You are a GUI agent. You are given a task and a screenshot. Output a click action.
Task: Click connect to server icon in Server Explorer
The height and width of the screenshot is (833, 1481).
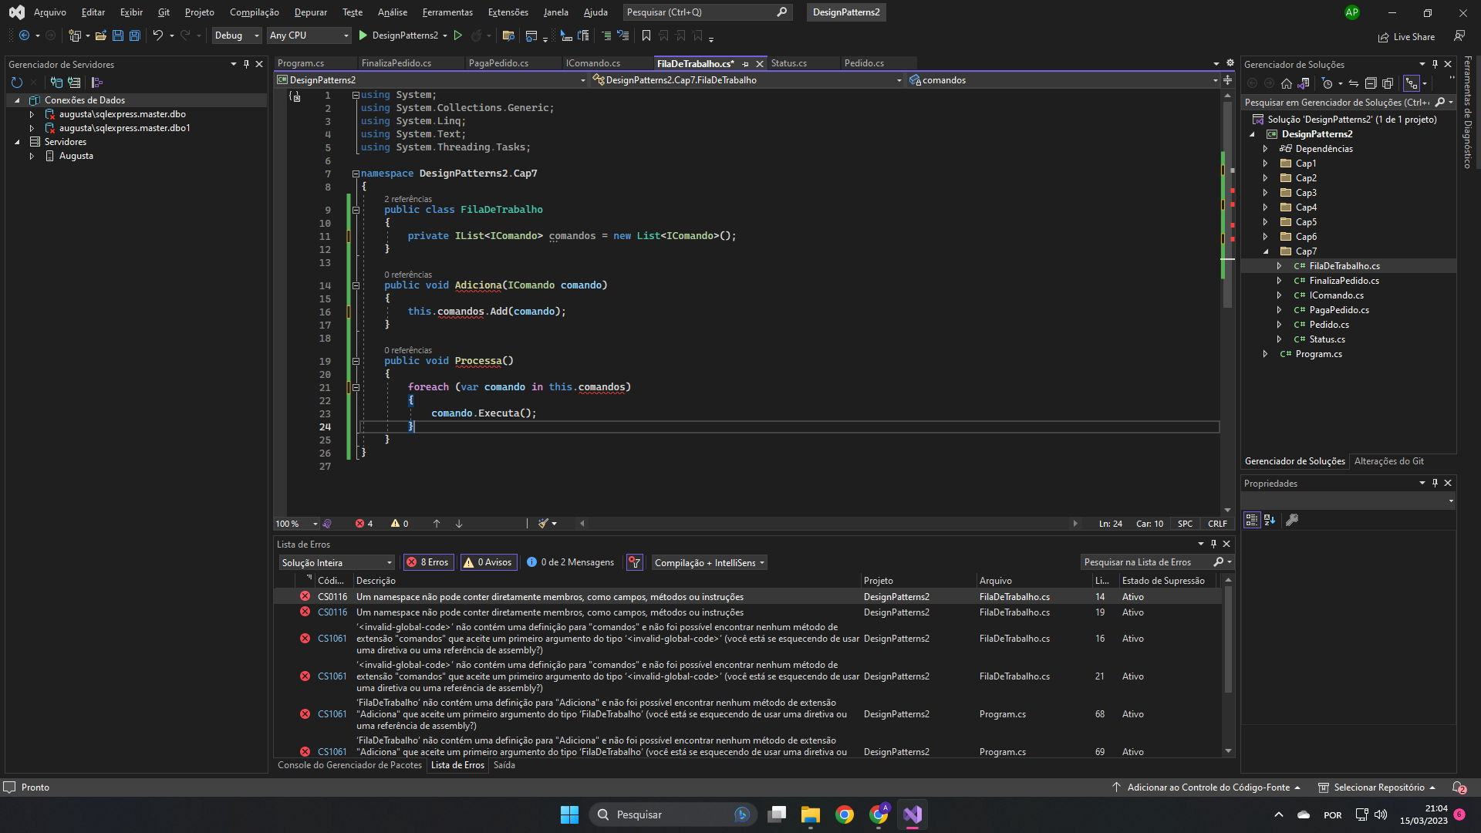pos(74,83)
